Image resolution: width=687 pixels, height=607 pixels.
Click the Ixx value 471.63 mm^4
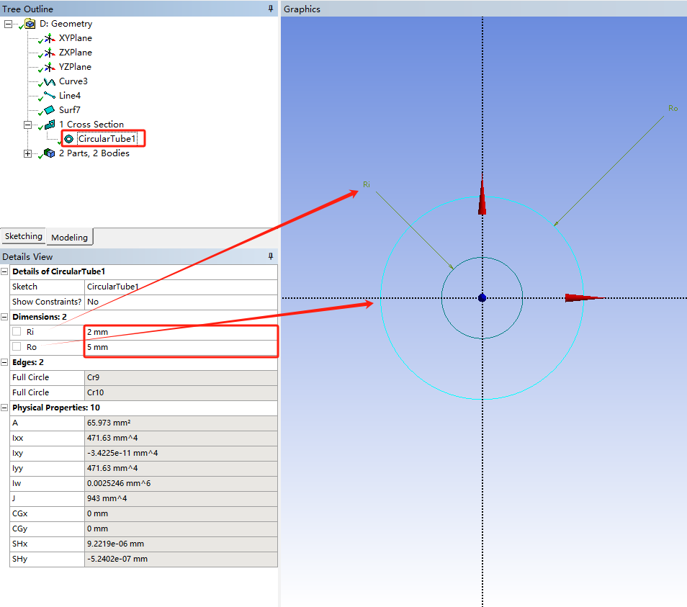click(181, 438)
